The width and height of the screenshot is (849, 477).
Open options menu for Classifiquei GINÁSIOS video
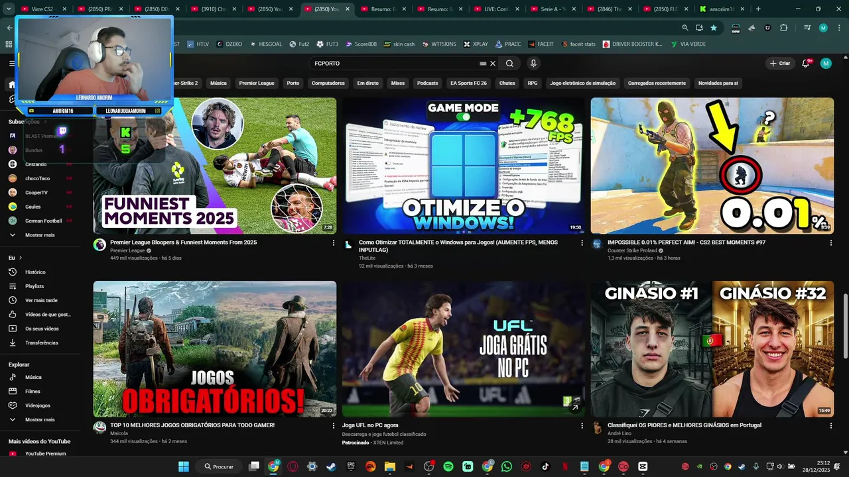point(831,426)
